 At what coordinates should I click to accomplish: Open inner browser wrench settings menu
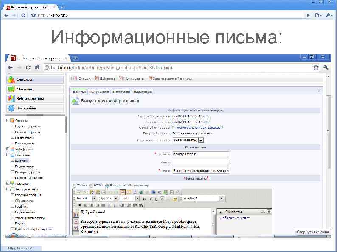[326, 68]
